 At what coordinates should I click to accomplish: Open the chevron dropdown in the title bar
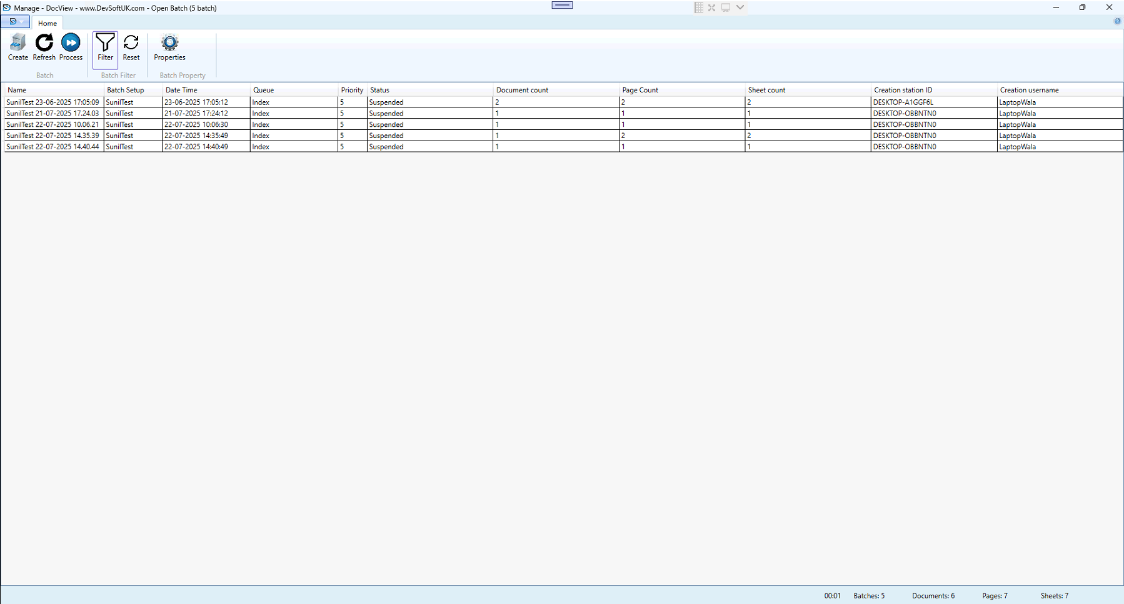tap(740, 7)
